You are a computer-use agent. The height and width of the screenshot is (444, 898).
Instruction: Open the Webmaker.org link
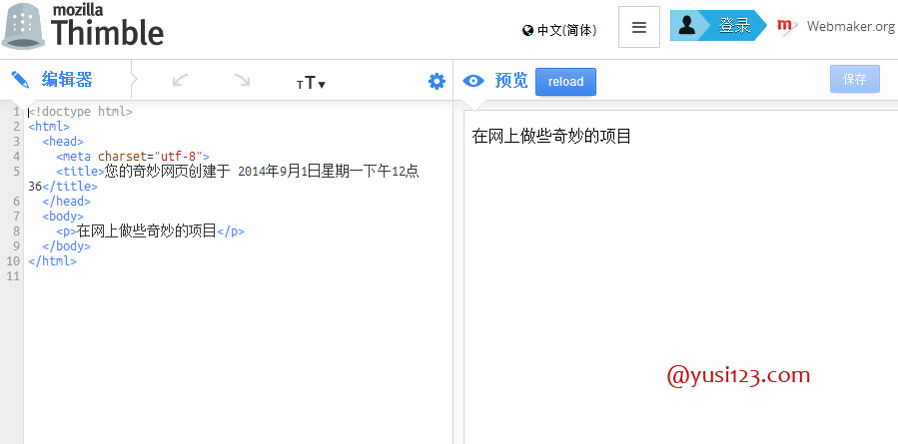point(850,26)
